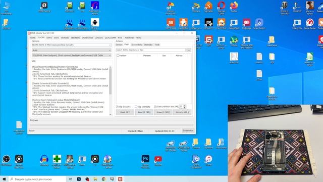Open the OBS Studio desktop shortcut
Screen dimensions: 323x182
[6, 160]
